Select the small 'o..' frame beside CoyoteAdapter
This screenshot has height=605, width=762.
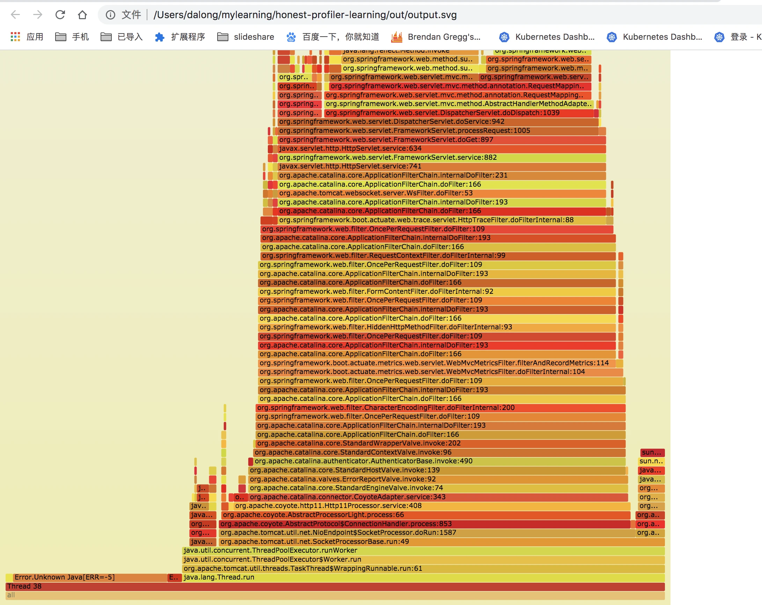[x=240, y=497]
